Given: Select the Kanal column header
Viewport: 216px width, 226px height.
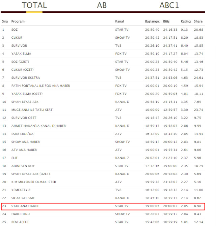Looking at the screenshot, I should click(119, 21).
